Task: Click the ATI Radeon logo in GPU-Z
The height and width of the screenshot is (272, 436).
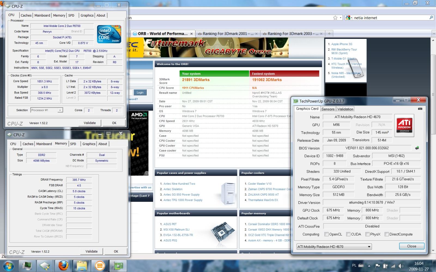Action: click(x=404, y=125)
